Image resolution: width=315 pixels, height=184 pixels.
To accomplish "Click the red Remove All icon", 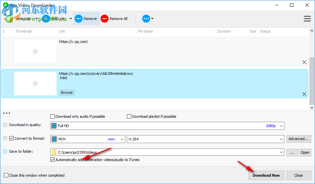I will (x=105, y=19).
